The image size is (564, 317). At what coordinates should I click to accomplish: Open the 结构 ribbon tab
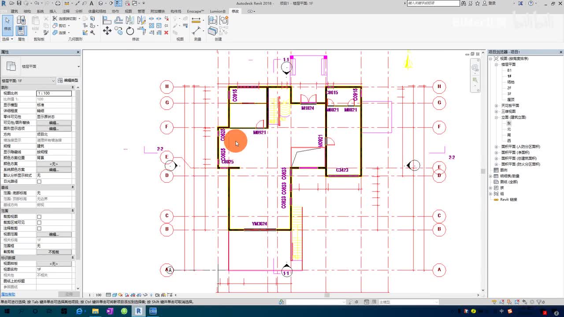click(x=27, y=11)
